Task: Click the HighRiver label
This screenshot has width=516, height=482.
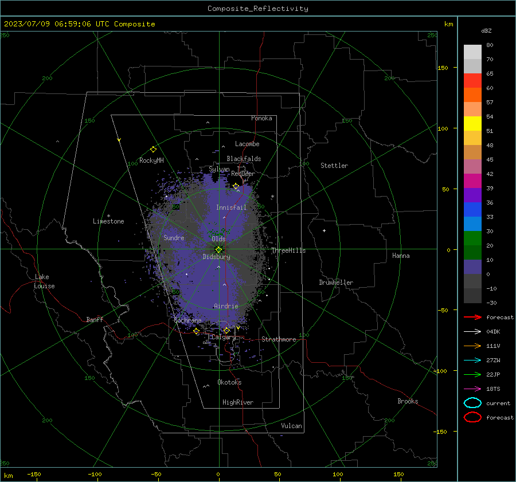Action: tap(238, 402)
